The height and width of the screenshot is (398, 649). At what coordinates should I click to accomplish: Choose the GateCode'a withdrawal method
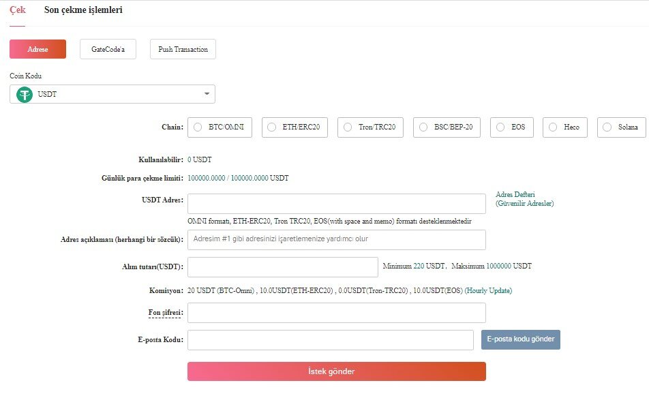(108, 50)
